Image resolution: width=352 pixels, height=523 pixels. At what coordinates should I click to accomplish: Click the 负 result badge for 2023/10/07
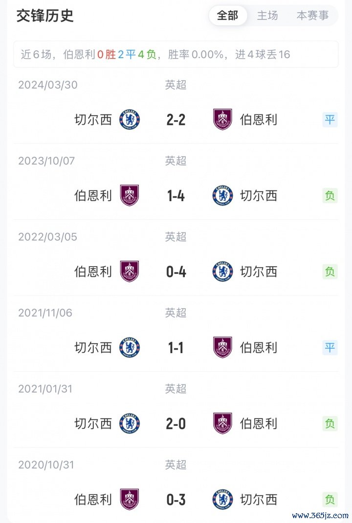[x=330, y=196]
